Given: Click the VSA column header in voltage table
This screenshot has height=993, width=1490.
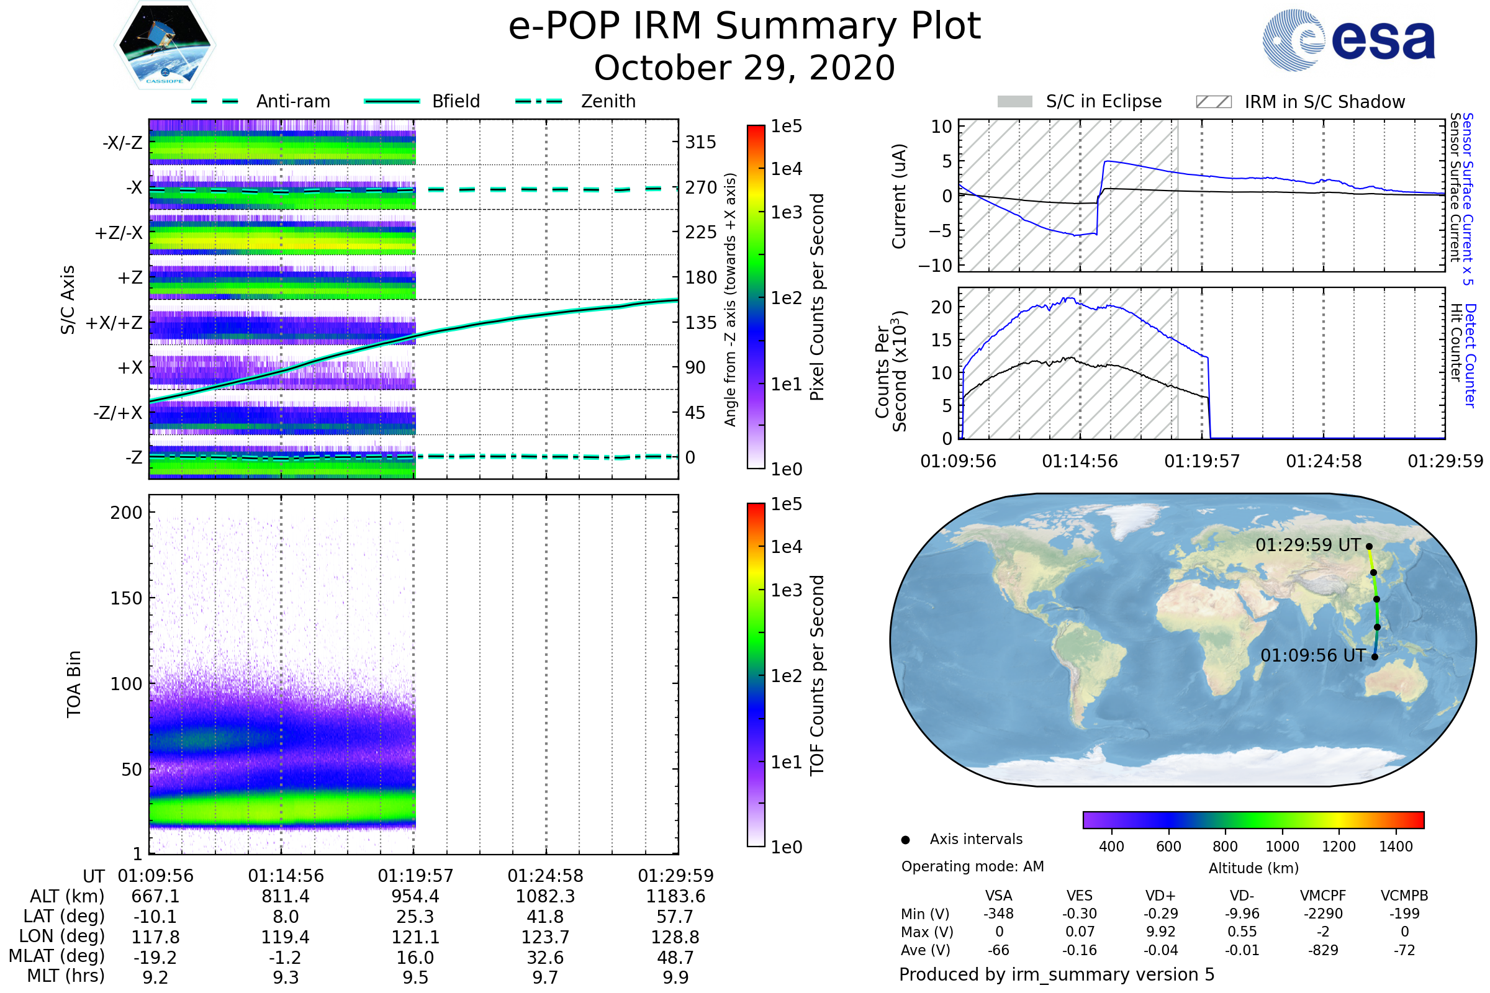Looking at the screenshot, I should [998, 896].
